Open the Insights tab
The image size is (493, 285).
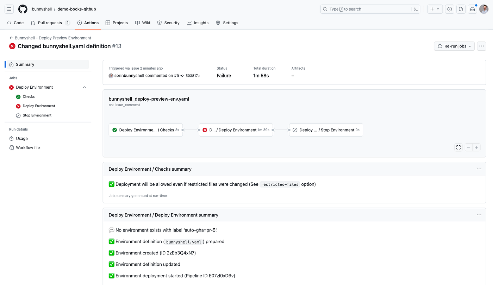[198, 23]
